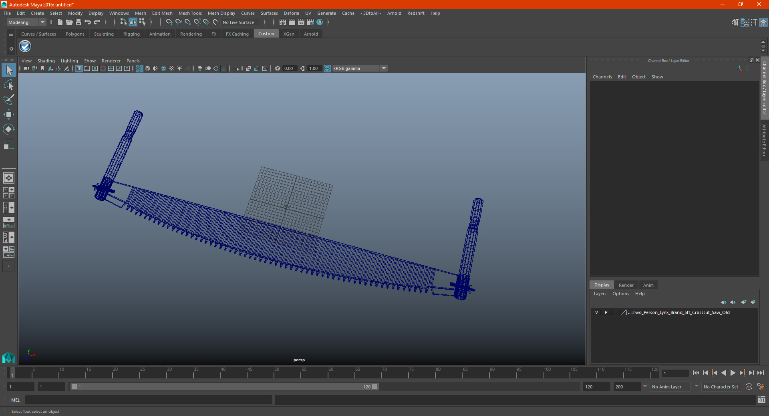Open the No Anim Layer dropdown
Screen dimensions: 769x416
coord(670,387)
